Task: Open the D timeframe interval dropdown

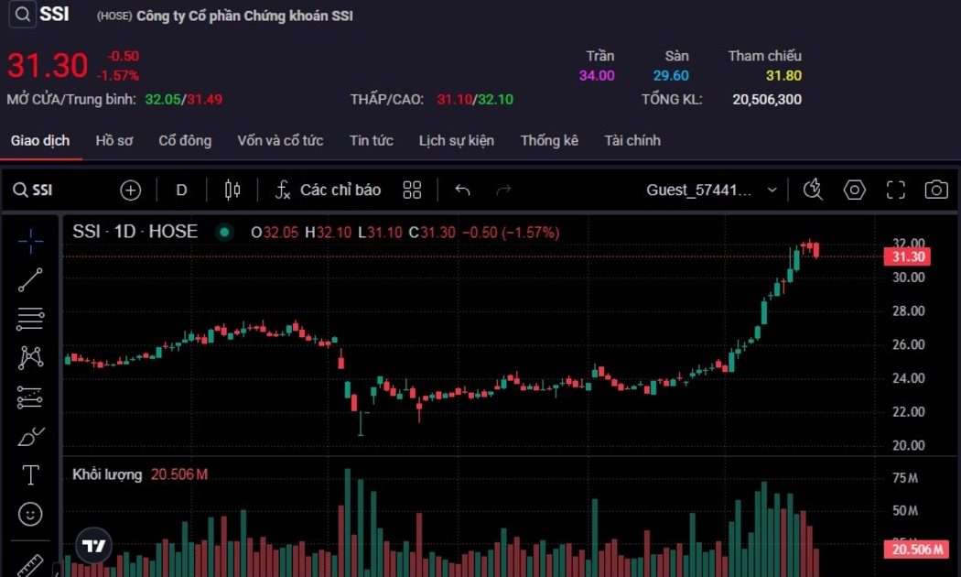Action: click(x=181, y=190)
